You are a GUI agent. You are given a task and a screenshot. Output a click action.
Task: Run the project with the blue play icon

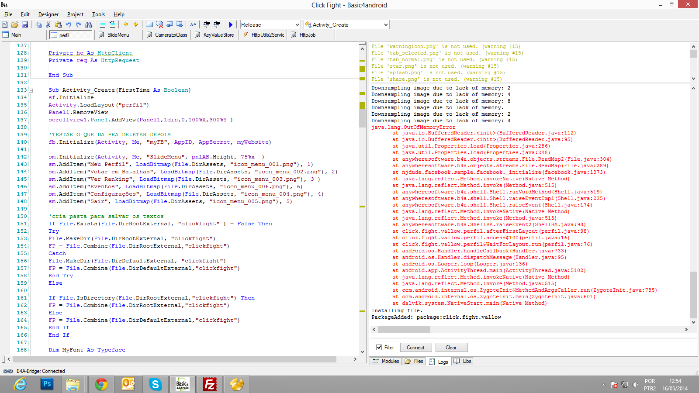pos(231,25)
